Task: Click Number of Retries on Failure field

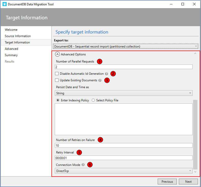Action: [124, 145]
